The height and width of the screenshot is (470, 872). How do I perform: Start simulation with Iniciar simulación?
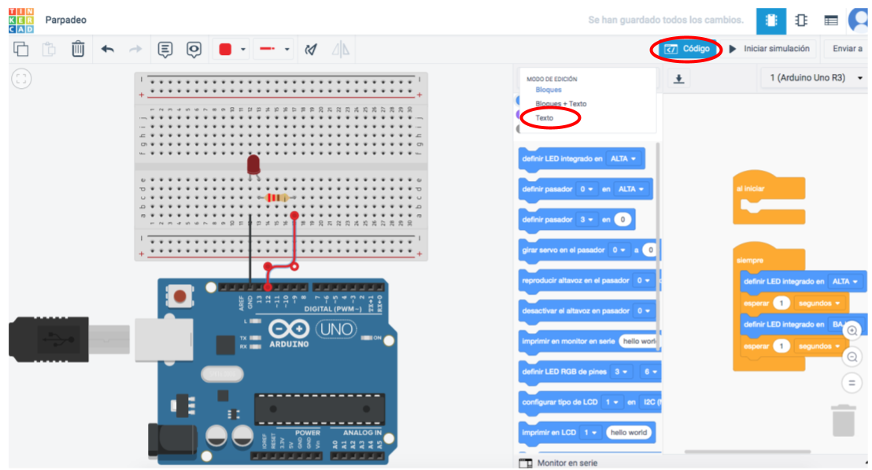point(769,49)
